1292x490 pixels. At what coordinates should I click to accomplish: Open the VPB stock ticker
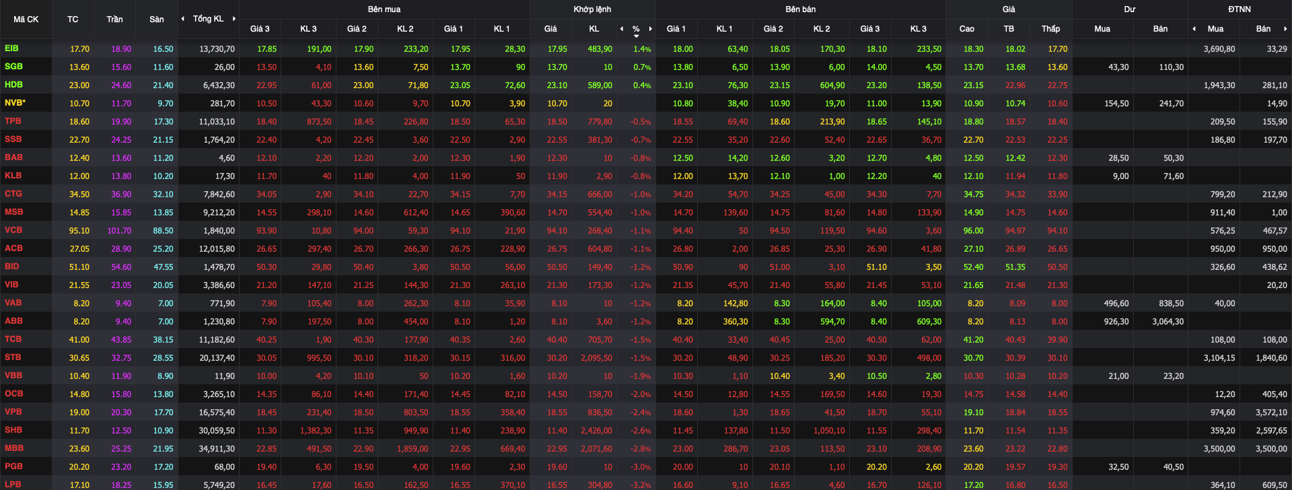[13, 412]
